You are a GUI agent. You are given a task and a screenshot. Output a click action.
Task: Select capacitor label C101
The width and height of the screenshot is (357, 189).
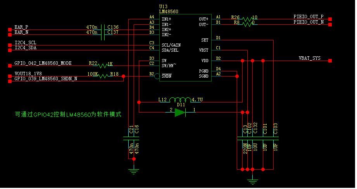265,128
